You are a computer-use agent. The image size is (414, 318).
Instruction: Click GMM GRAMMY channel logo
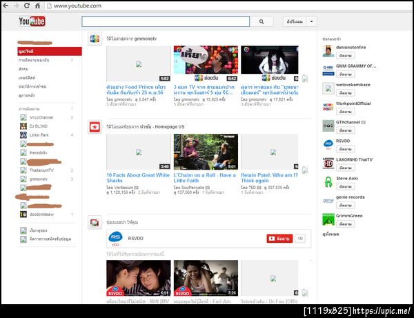pyautogui.click(x=328, y=70)
